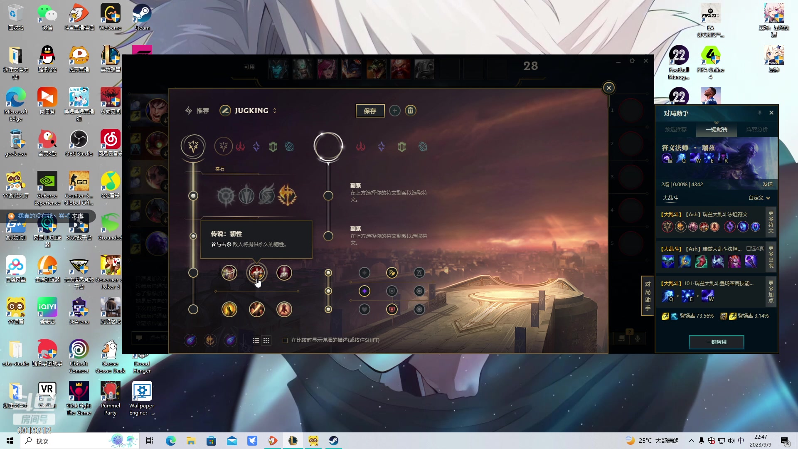Image resolution: width=798 pixels, height=449 pixels.
Task: Select Cut Down rune
Action: pos(257,309)
